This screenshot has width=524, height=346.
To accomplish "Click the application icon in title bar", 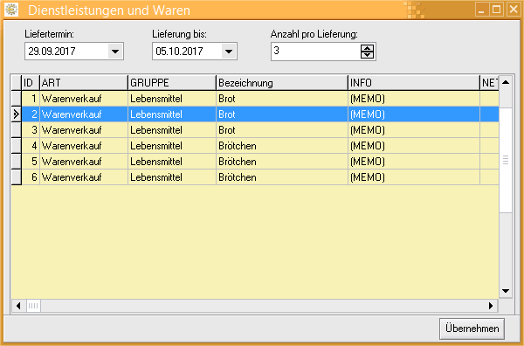I will pyautogui.click(x=11, y=10).
